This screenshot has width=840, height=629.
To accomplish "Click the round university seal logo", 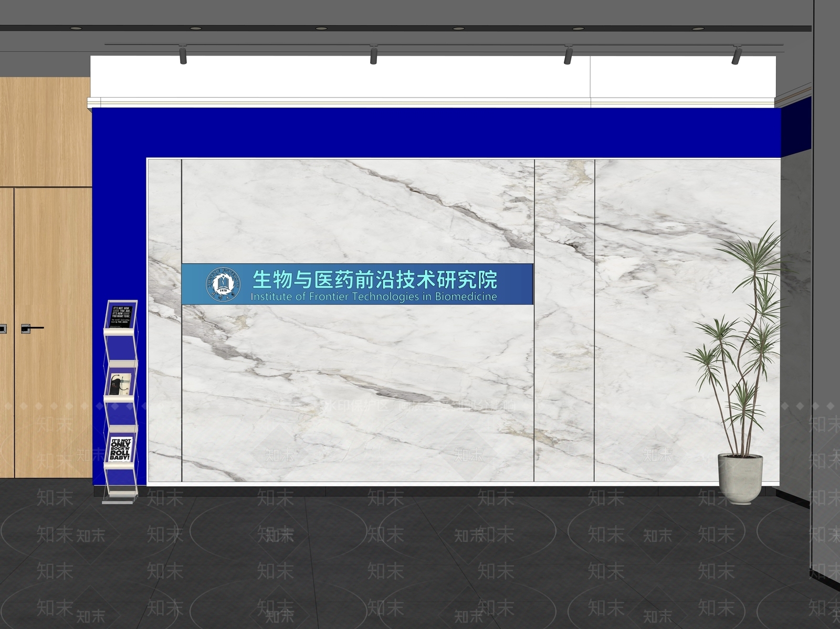I will click(x=224, y=284).
